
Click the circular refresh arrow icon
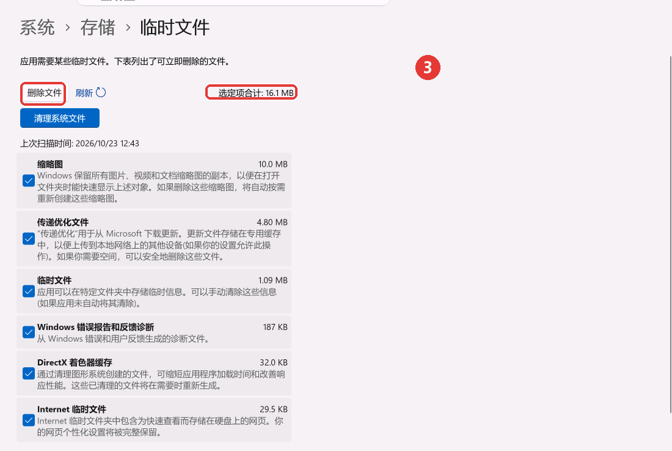tap(101, 93)
